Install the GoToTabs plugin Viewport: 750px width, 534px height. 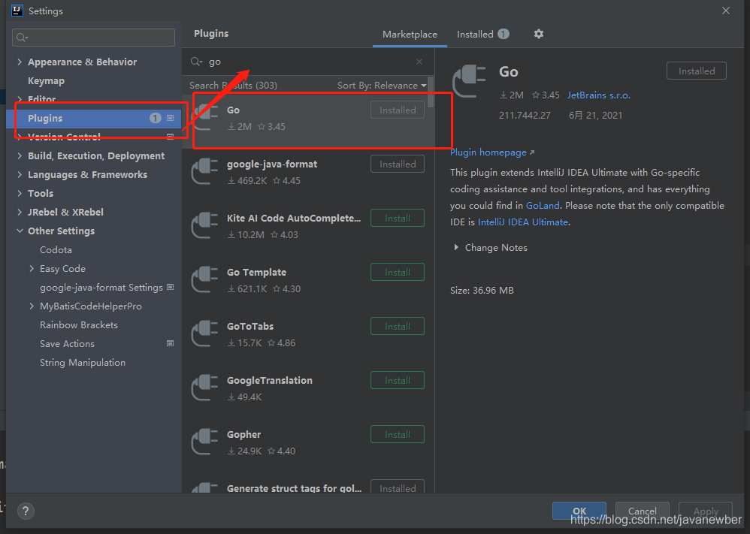coord(398,326)
